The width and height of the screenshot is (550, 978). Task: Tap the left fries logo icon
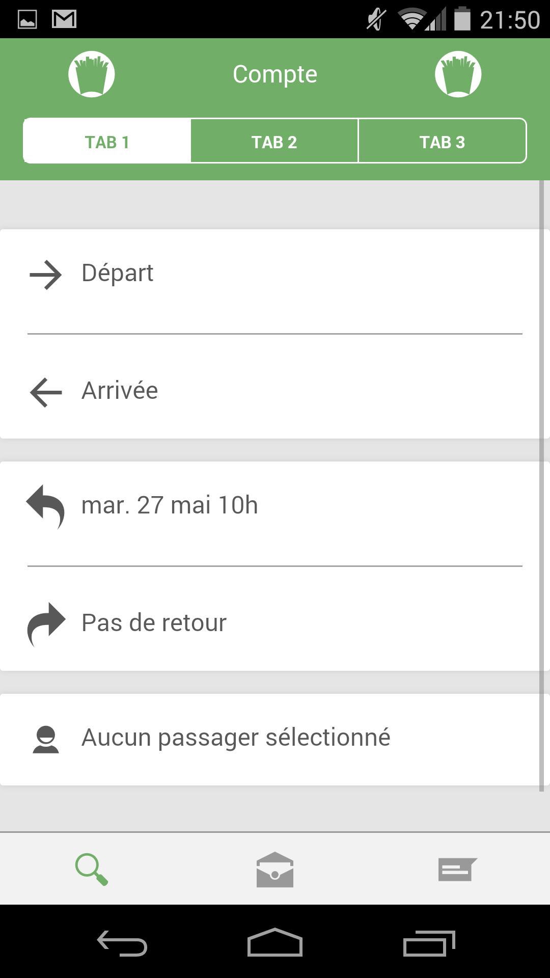point(92,74)
